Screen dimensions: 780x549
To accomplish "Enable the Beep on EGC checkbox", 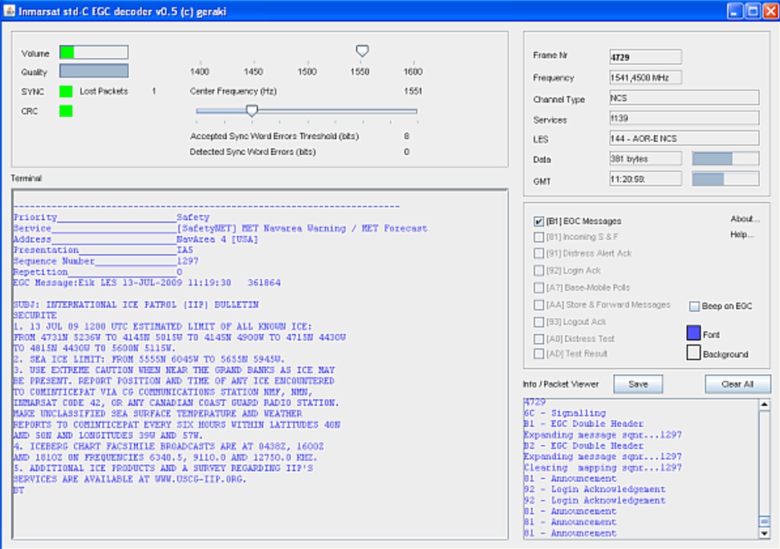I will coord(694,307).
